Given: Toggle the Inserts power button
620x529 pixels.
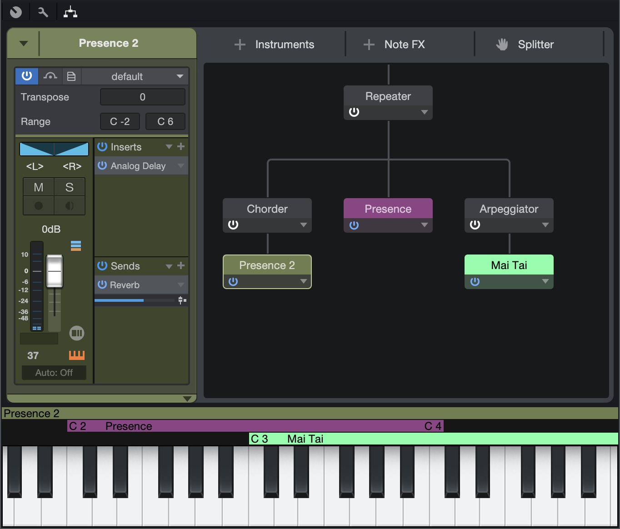Looking at the screenshot, I should click(x=102, y=147).
